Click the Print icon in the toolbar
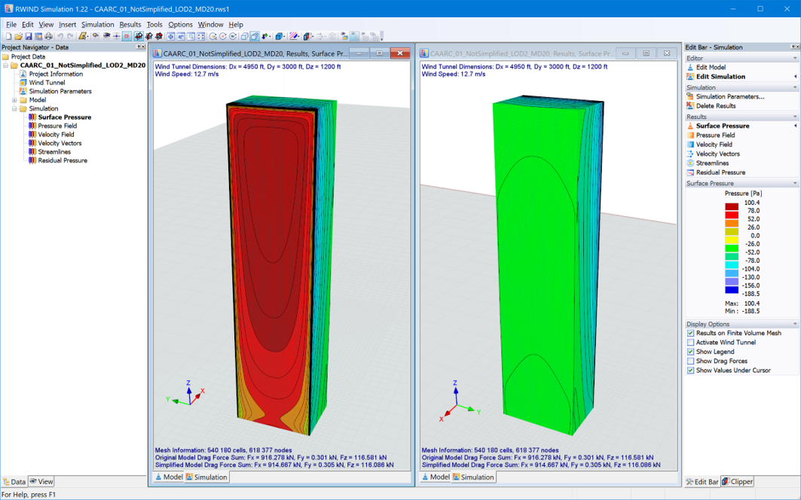Image resolution: width=801 pixels, height=500 pixels. pyautogui.click(x=50, y=35)
